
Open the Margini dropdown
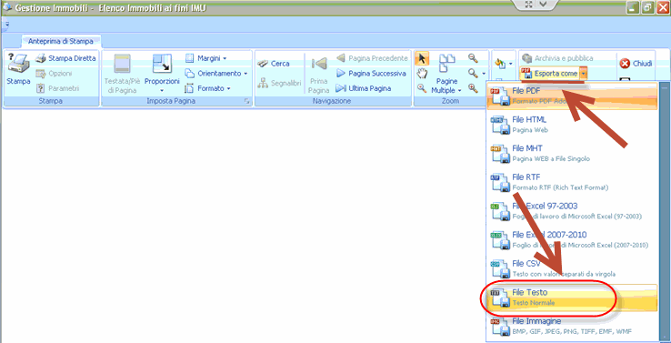point(205,58)
